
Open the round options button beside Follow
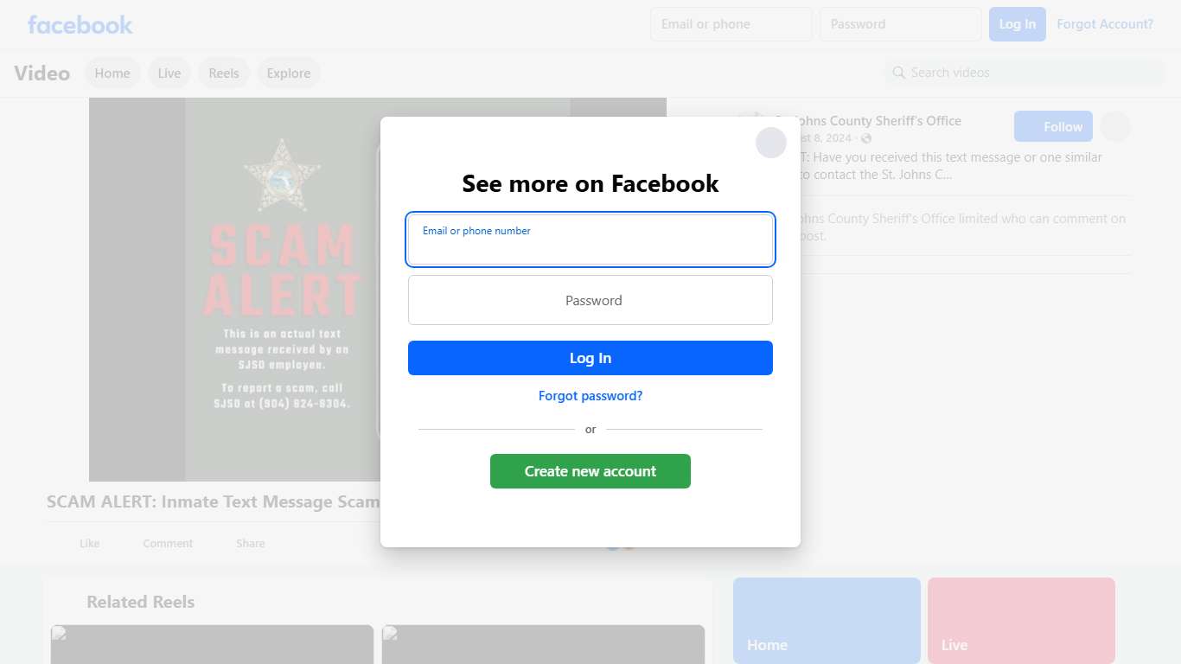coord(1115,126)
